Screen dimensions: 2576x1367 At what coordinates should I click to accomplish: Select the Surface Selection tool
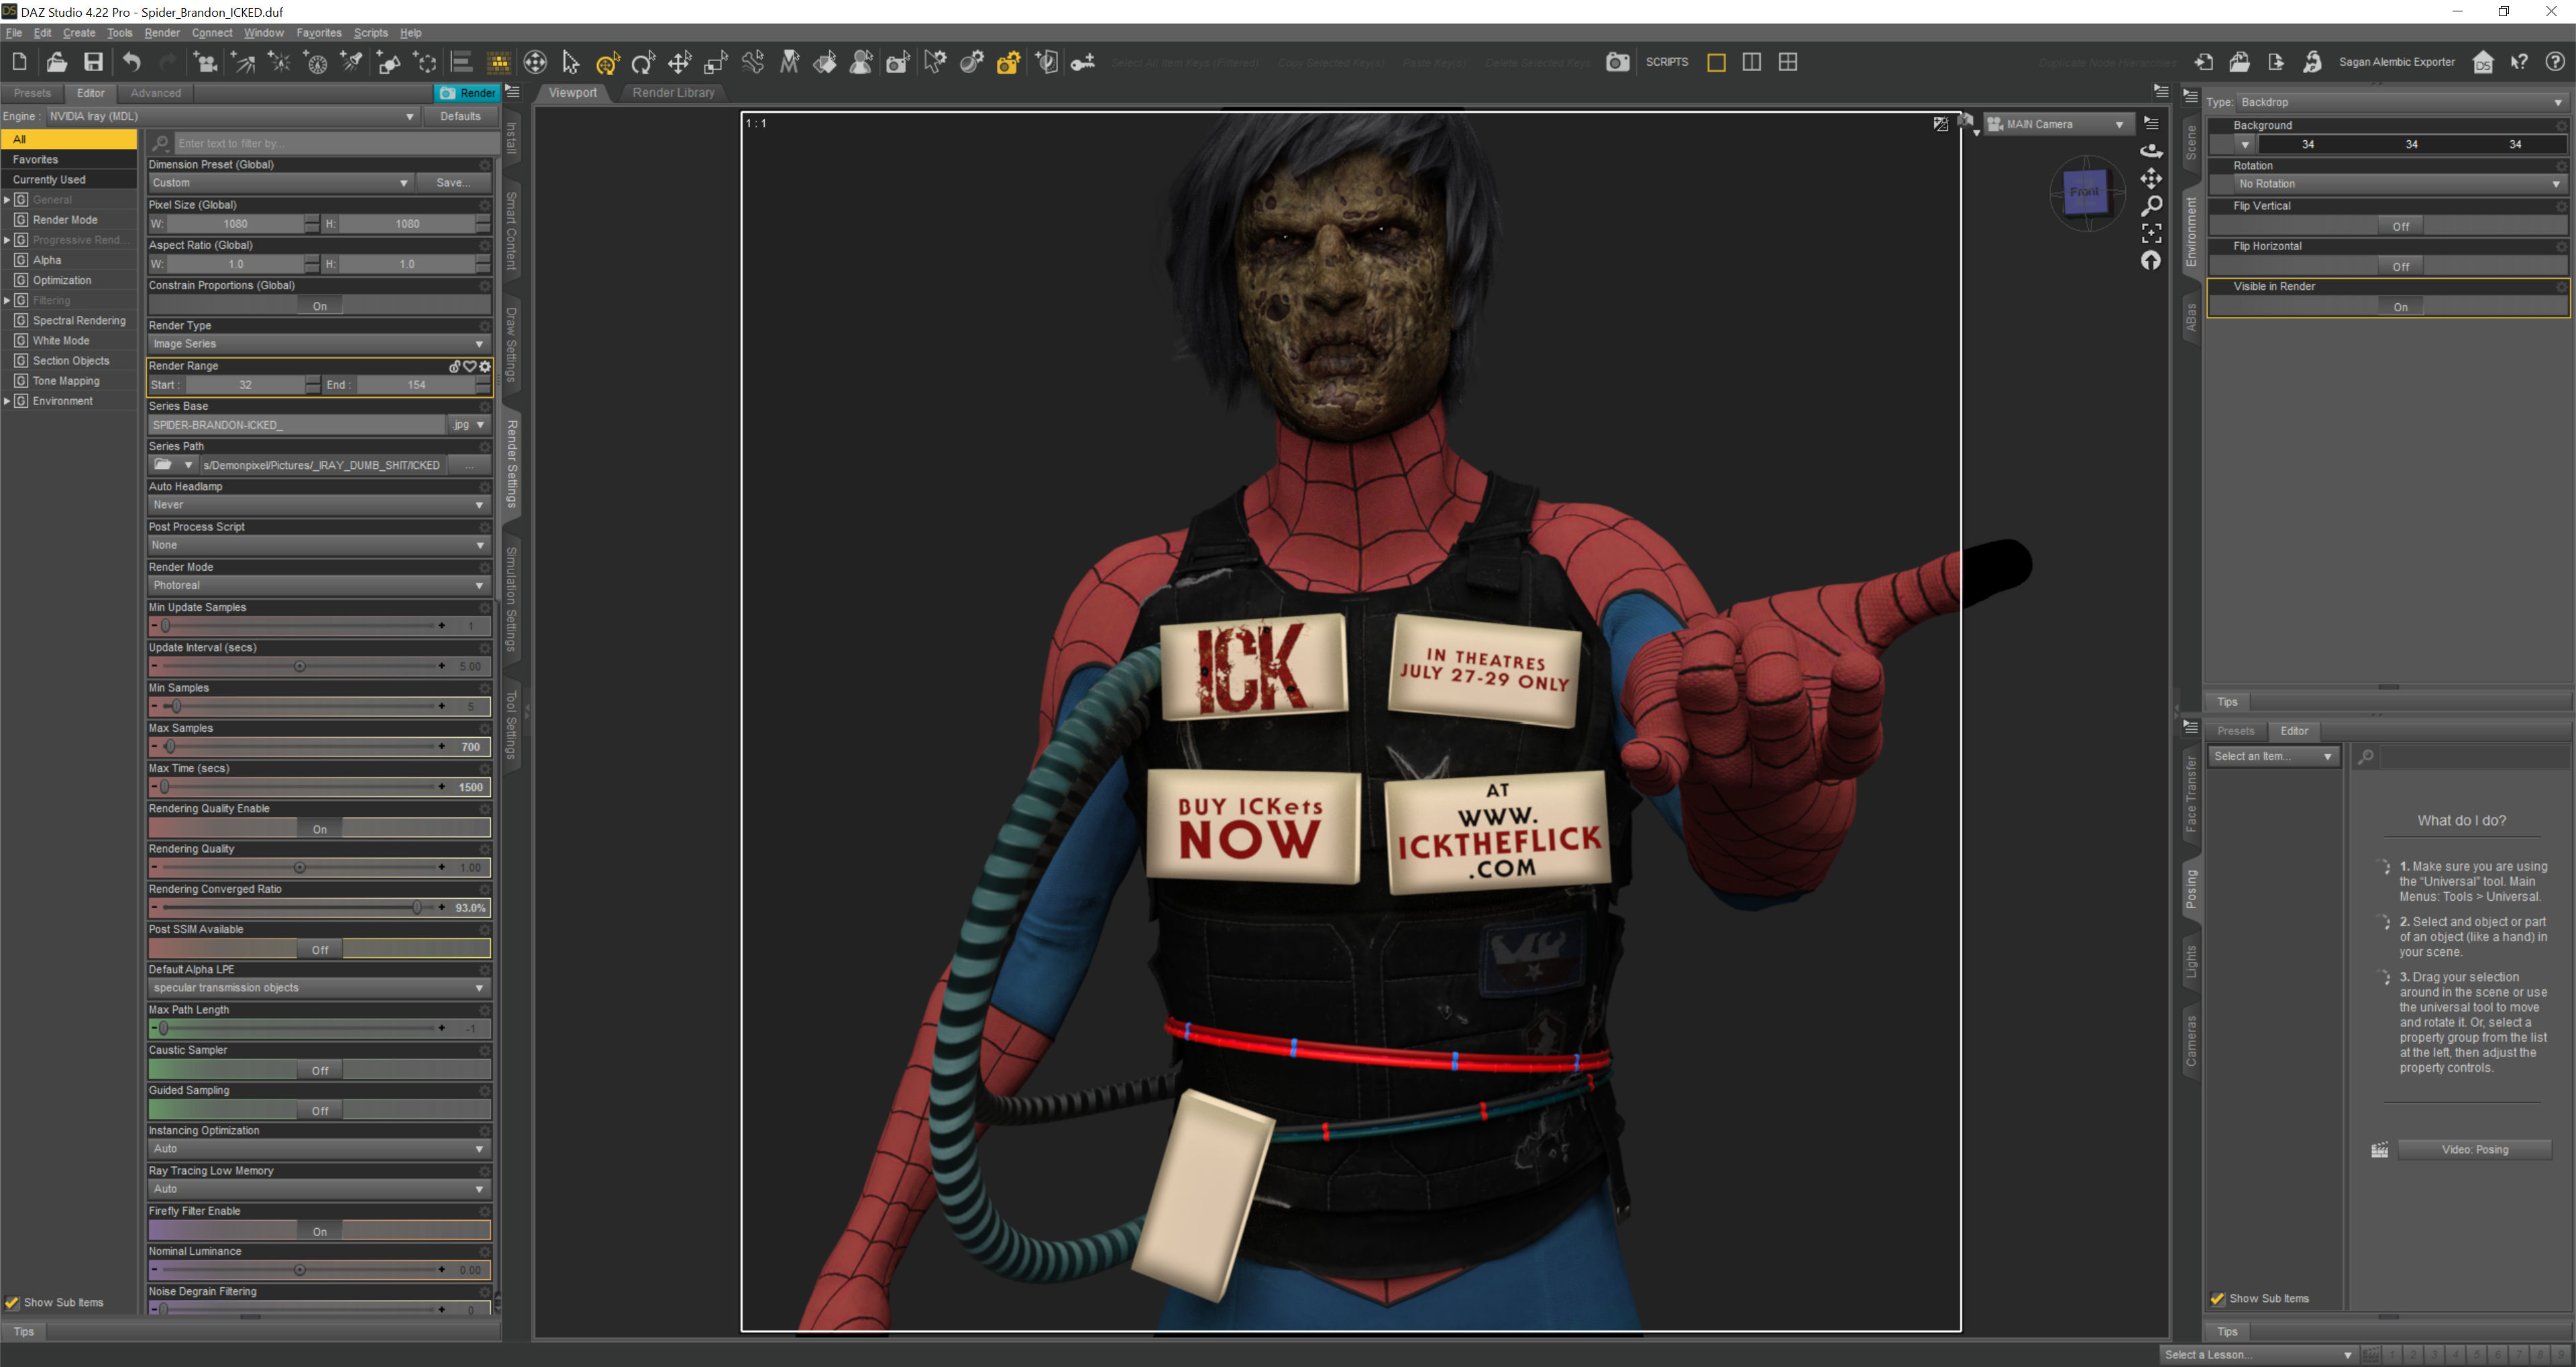pos(825,62)
